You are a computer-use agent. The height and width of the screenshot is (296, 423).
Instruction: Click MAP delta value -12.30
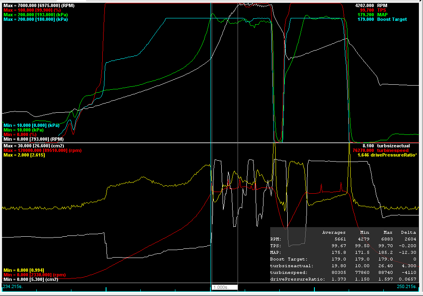[x=408, y=253]
